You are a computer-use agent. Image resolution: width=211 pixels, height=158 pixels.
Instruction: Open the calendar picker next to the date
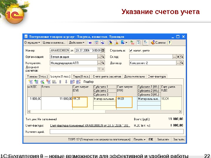[103, 51]
